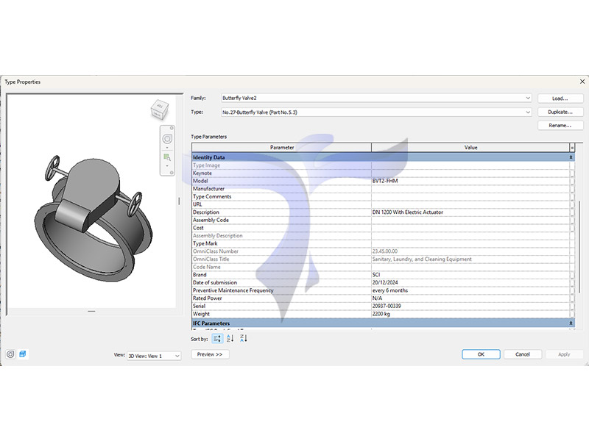The height and width of the screenshot is (441, 589).
Task: Collapse the IFC Parameters group
Action: (571, 323)
